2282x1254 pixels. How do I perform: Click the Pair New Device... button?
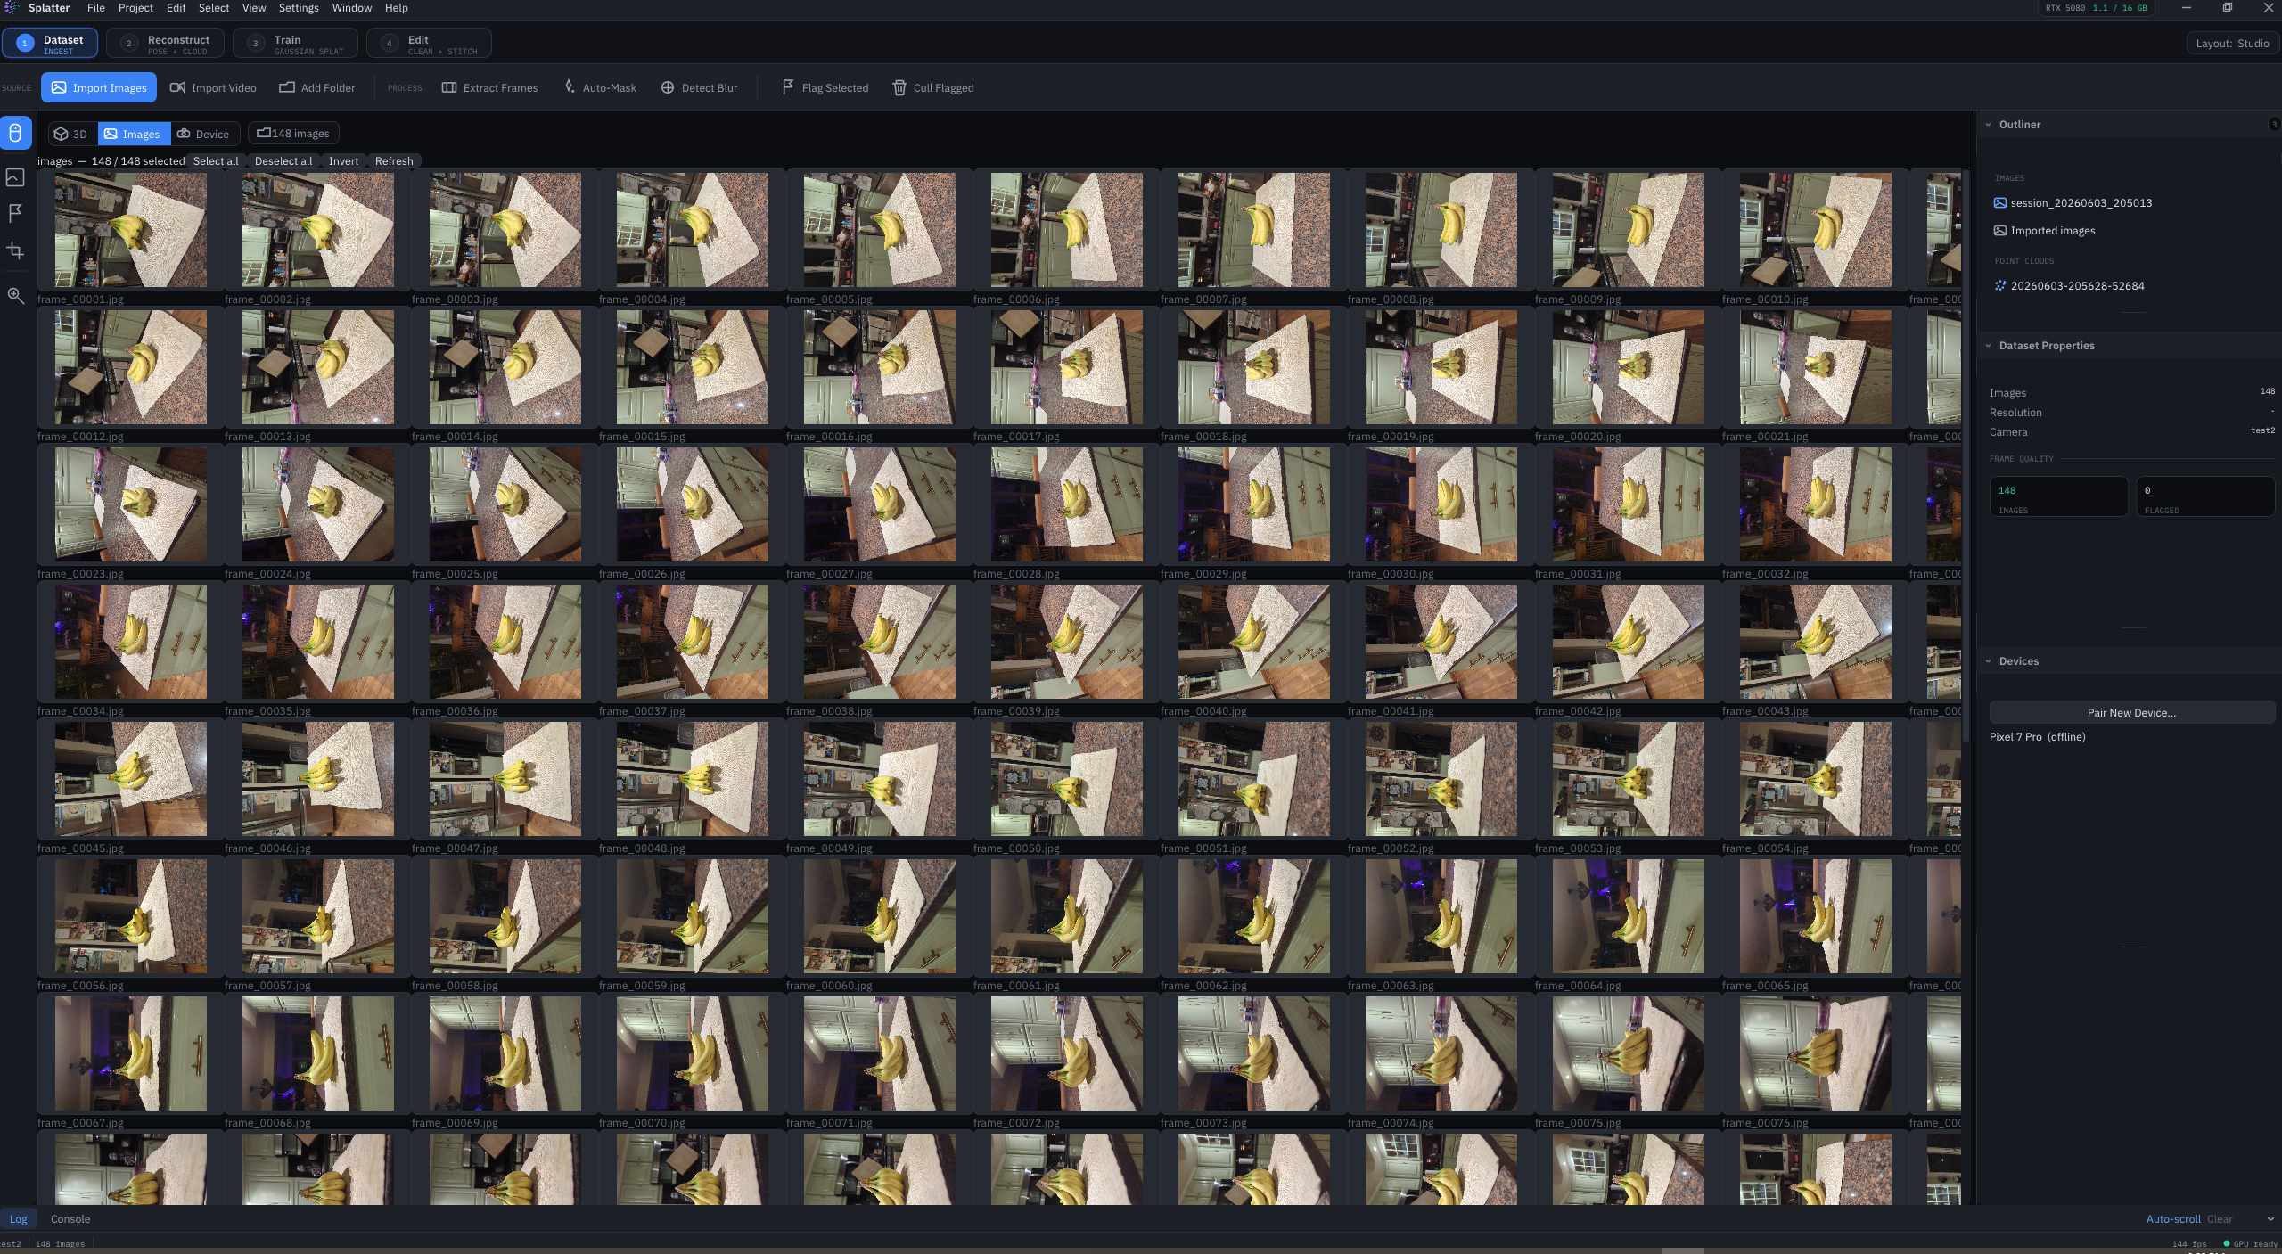[2131, 712]
